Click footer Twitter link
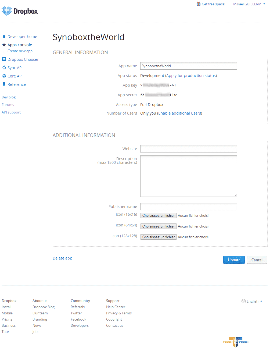 [x=76, y=313]
